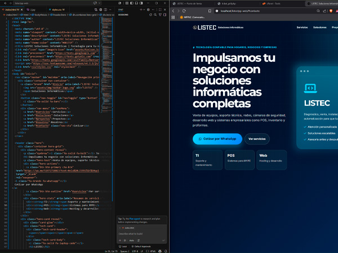338x253 pixels.
Task: Change end of line sequence LF
Action: (x=142, y=251)
